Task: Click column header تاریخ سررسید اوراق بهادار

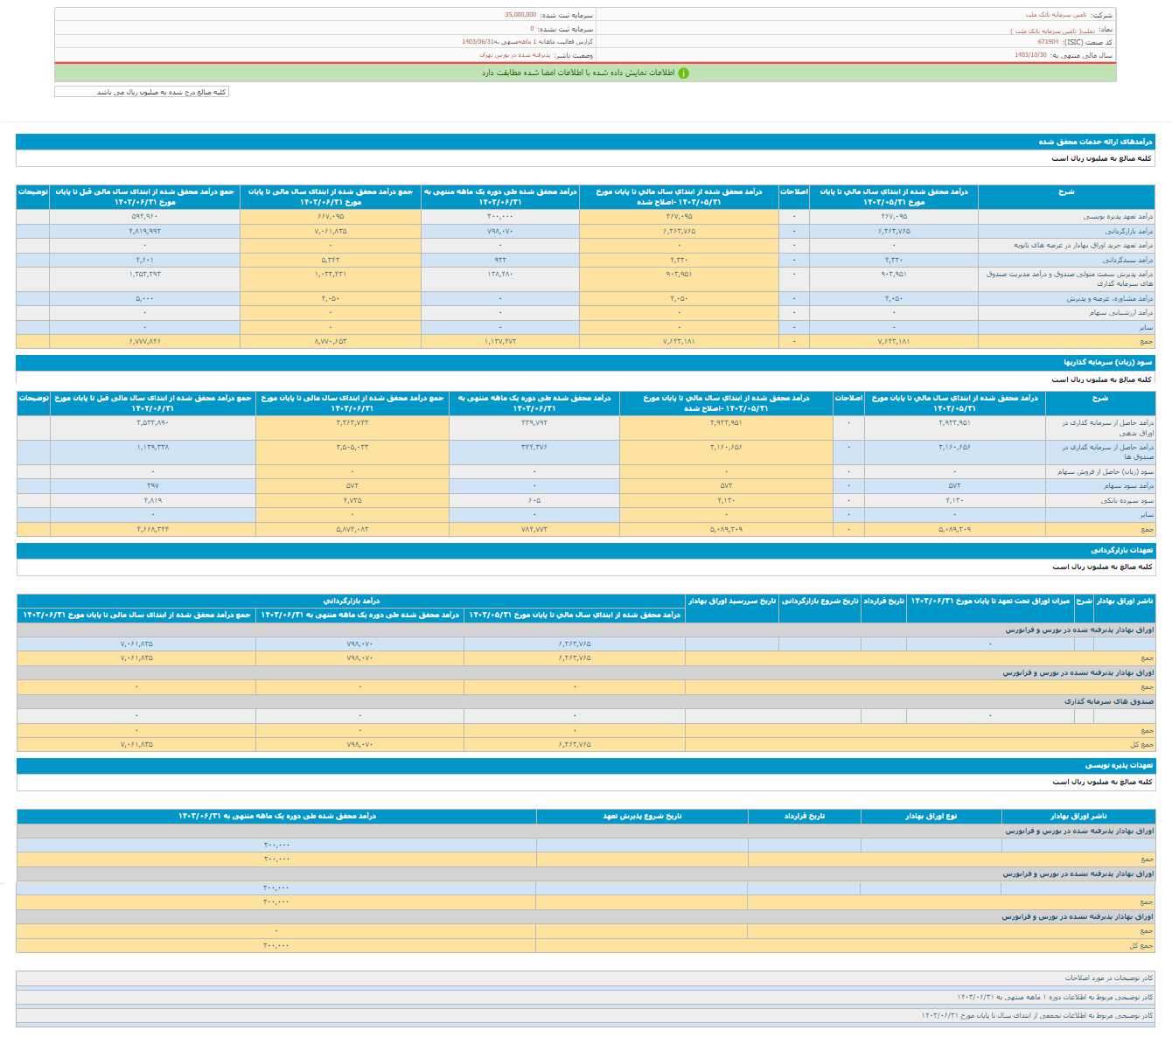Action: tap(731, 602)
